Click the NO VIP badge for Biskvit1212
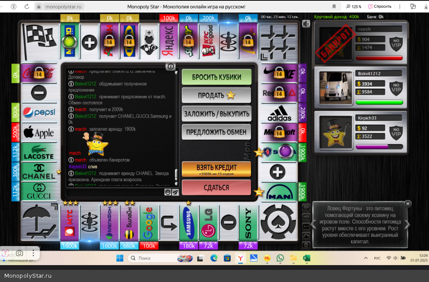Viewport: 429px width, 282px height. click(x=396, y=88)
